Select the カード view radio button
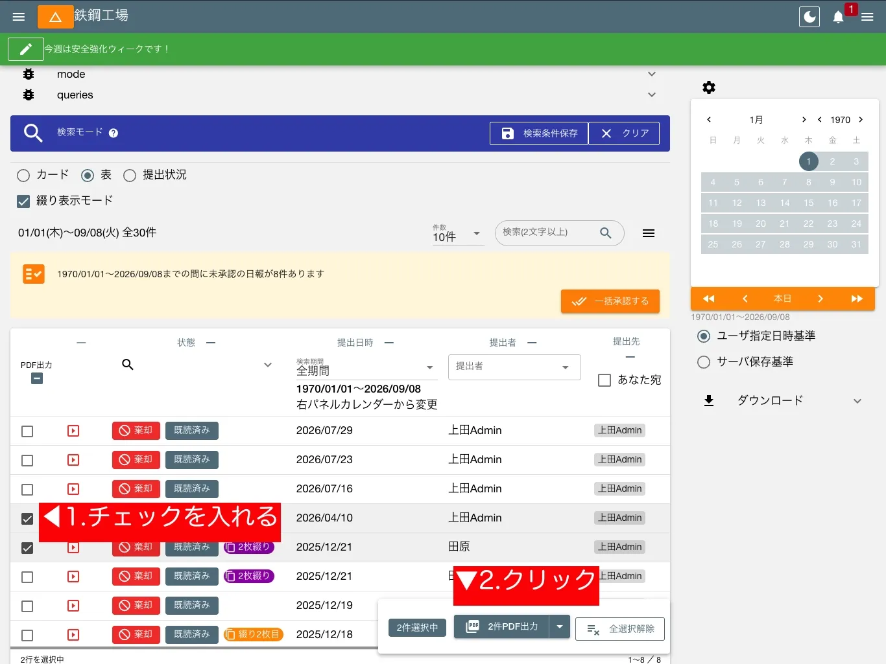This screenshot has width=886, height=664. pos(23,176)
